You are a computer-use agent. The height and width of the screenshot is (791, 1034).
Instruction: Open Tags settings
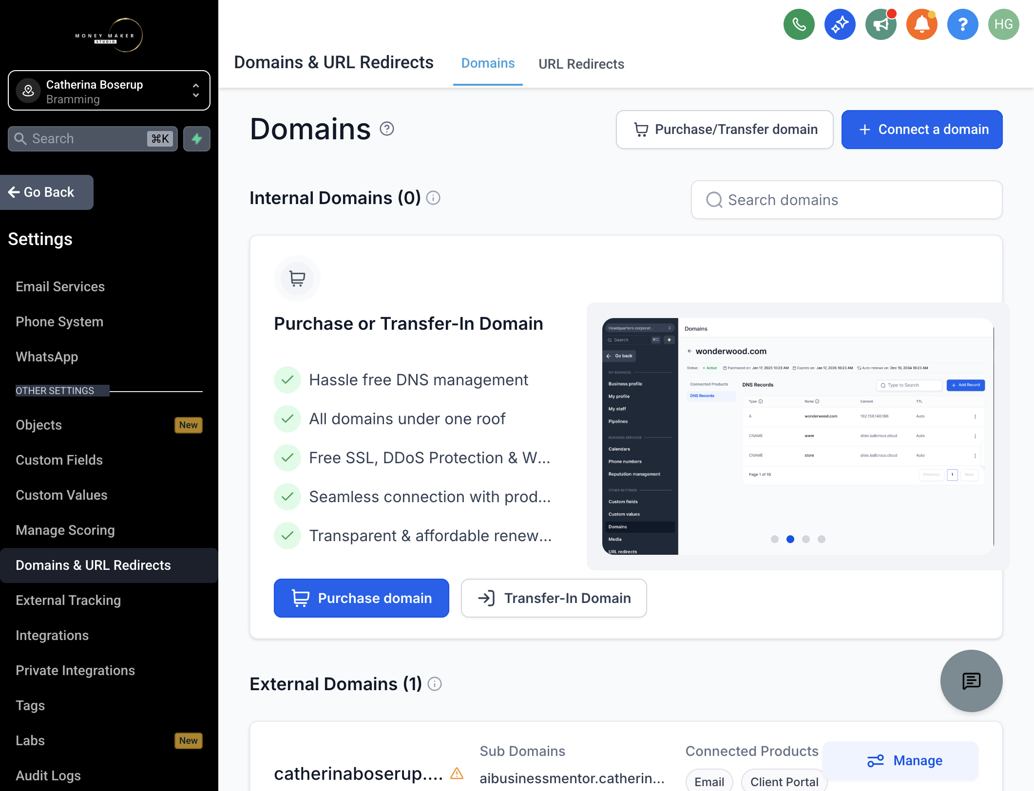click(x=30, y=705)
